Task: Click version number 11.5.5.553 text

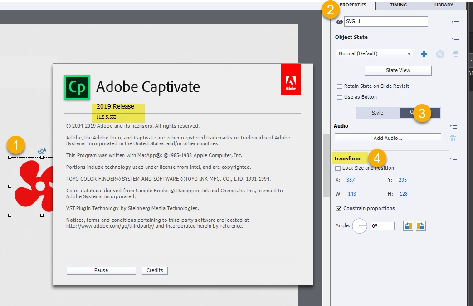Action: click(x=106, y=117)
